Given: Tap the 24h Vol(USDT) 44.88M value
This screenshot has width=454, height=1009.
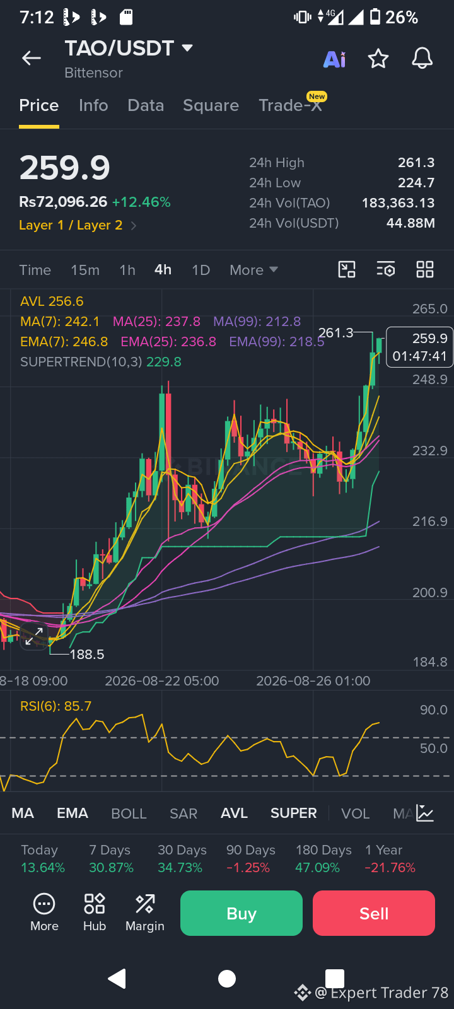Looking at the screenshot, I should tap(410, 223).
